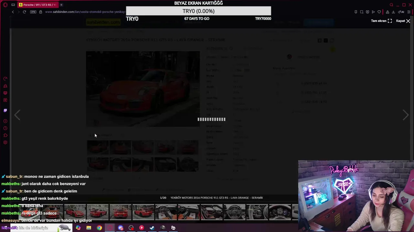The width and height of the screenshot is (414, 232).
Task: Open the downloads icon
Action: pos(393,12)
